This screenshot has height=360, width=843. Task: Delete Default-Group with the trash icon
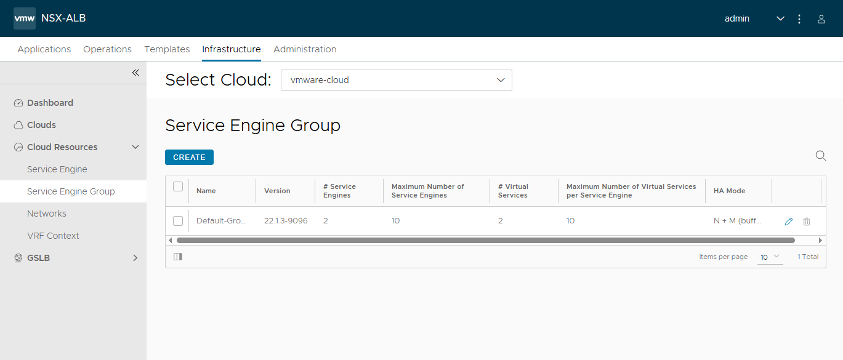point(807,222)
